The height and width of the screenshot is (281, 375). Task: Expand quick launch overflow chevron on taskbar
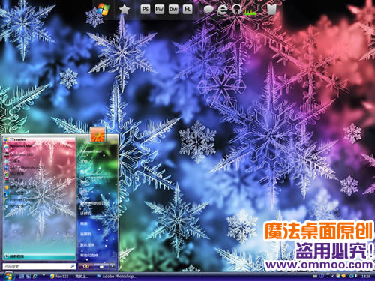pyautogui.click(x=43, y=275)
